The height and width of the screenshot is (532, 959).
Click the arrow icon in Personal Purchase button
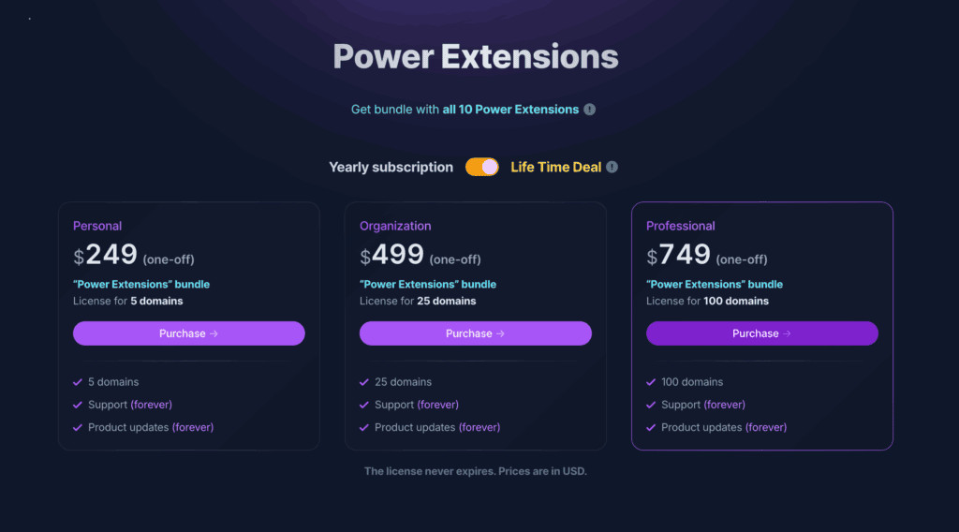click(214, 333)
